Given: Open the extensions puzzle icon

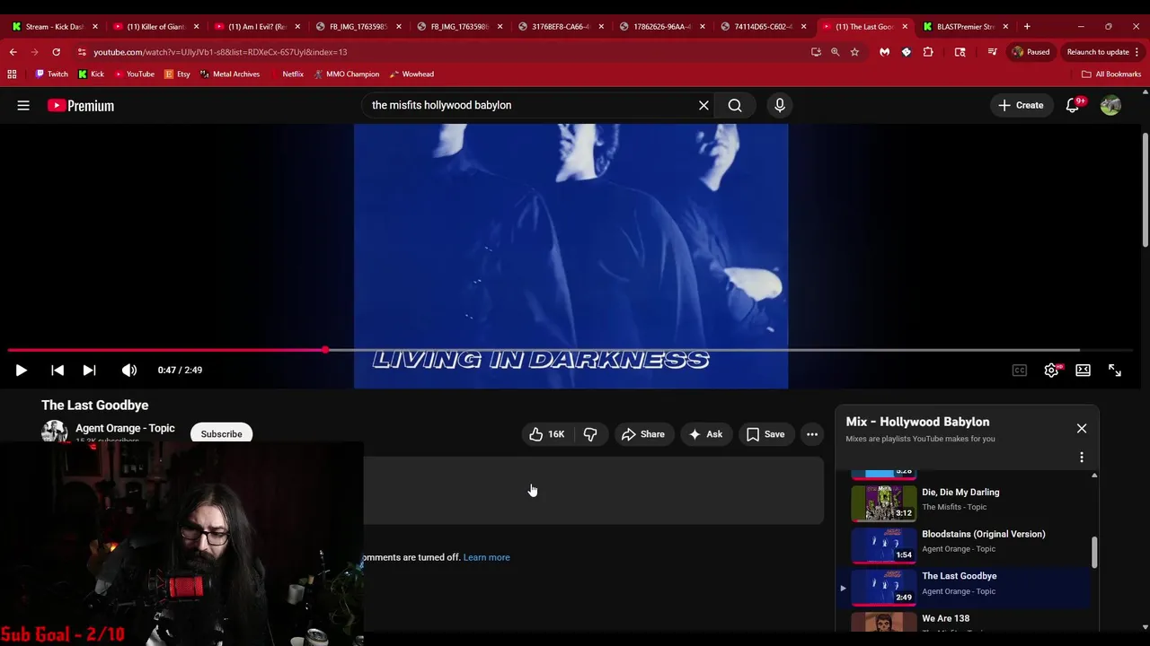Looking at the screenshot, I should click(928, 52).
